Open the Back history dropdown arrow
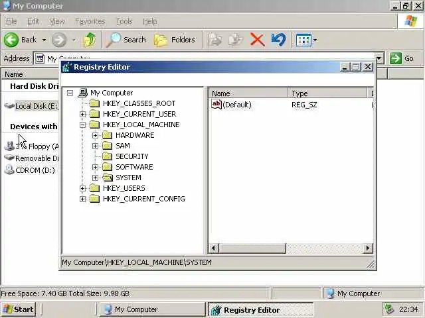The height and width of the screenshot is (318, 425). point(44,40)
